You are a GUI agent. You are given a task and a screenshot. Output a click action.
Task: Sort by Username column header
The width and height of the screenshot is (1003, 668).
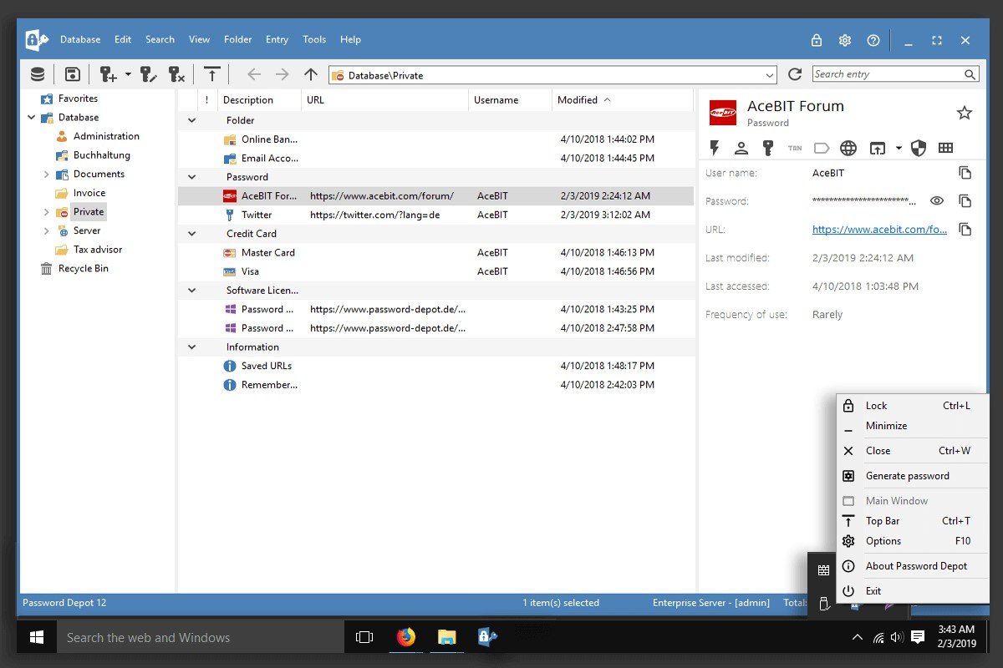(x=510, y=100)
